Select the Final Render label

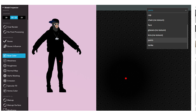tap(12, 27)
